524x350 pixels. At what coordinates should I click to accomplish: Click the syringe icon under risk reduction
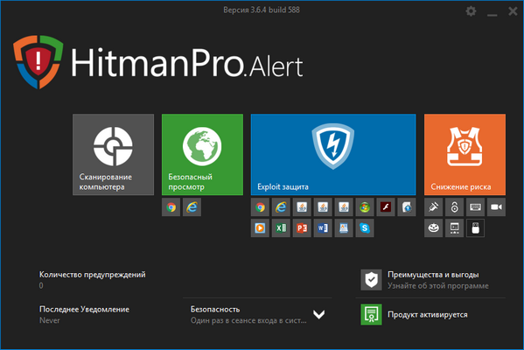(433, 207)
